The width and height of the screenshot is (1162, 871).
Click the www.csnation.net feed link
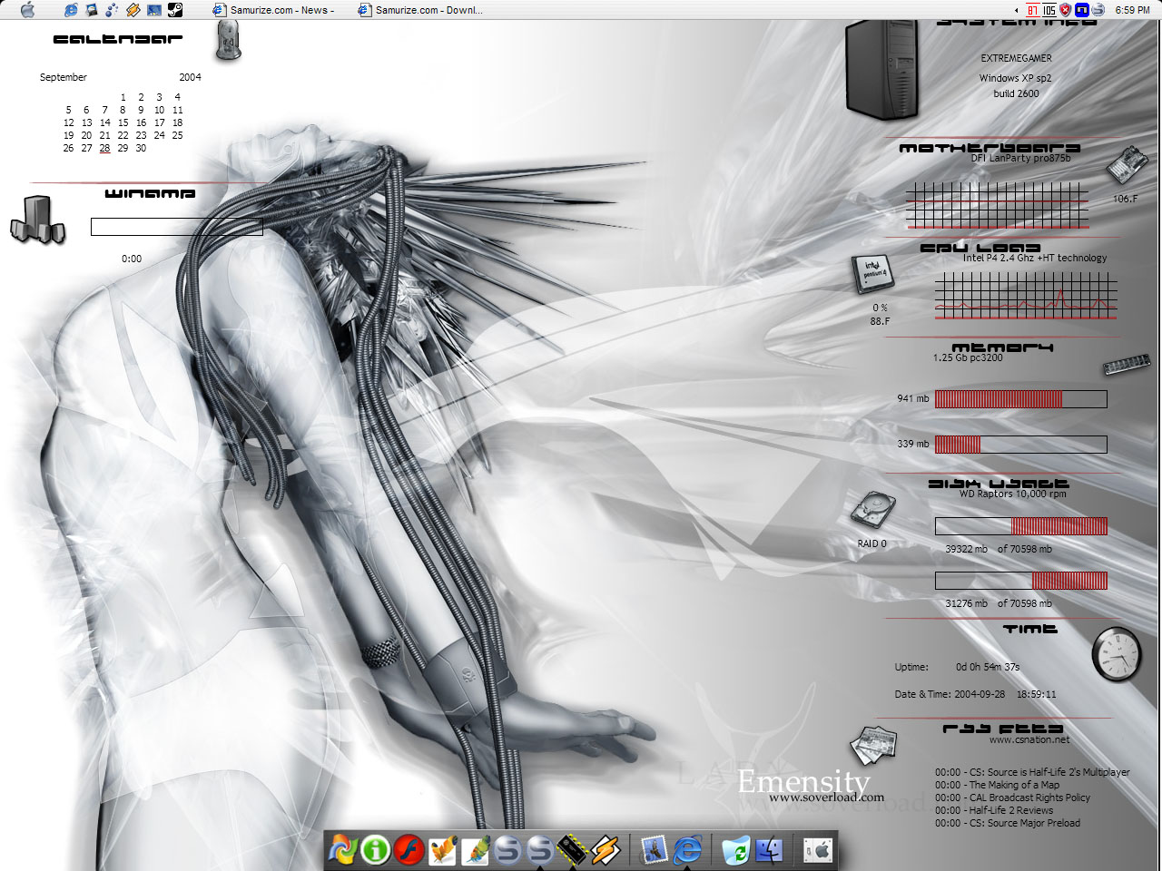coord(1029,739)
